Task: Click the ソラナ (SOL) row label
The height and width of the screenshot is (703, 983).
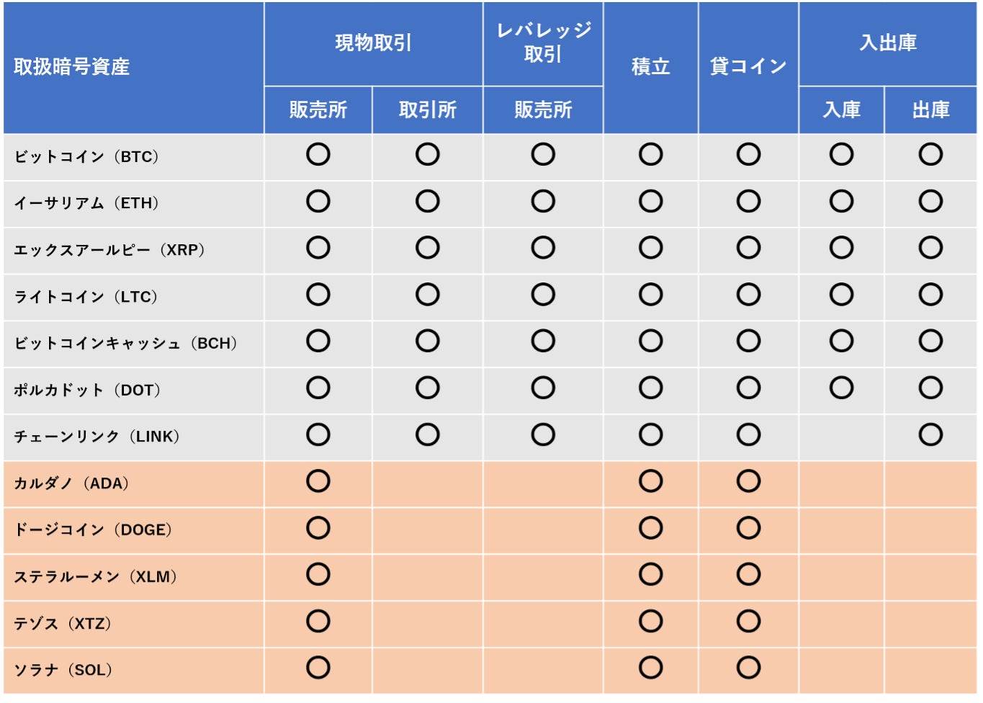Action: (63, 671)
